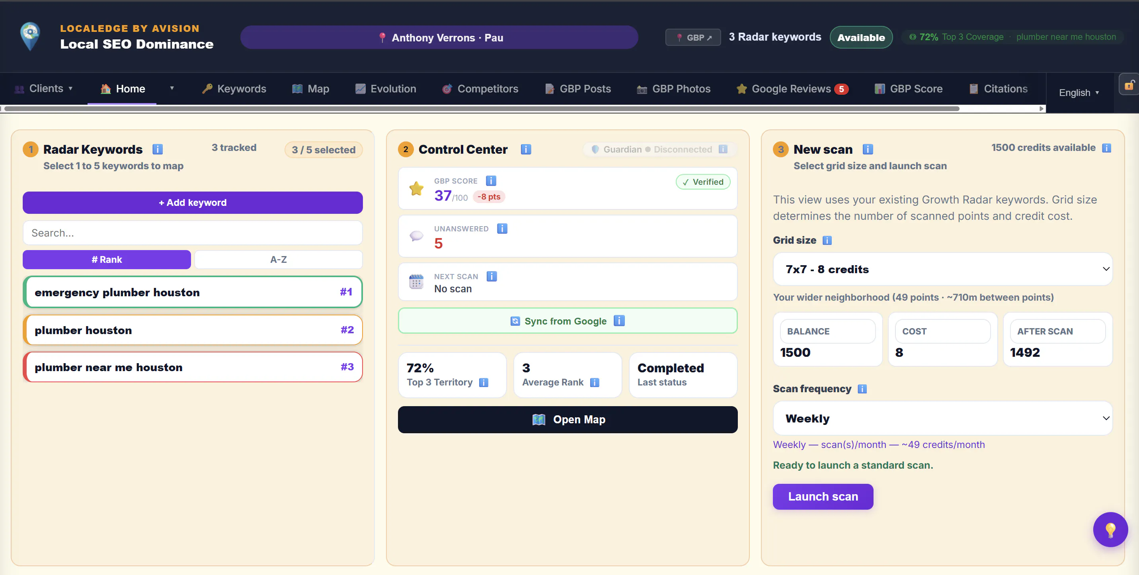Open Grid size dropdown 7x7 - 8 credits
Screen dimensions: 1139x575
942,269
